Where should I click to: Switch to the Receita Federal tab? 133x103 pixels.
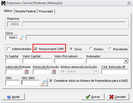[26, 11]
